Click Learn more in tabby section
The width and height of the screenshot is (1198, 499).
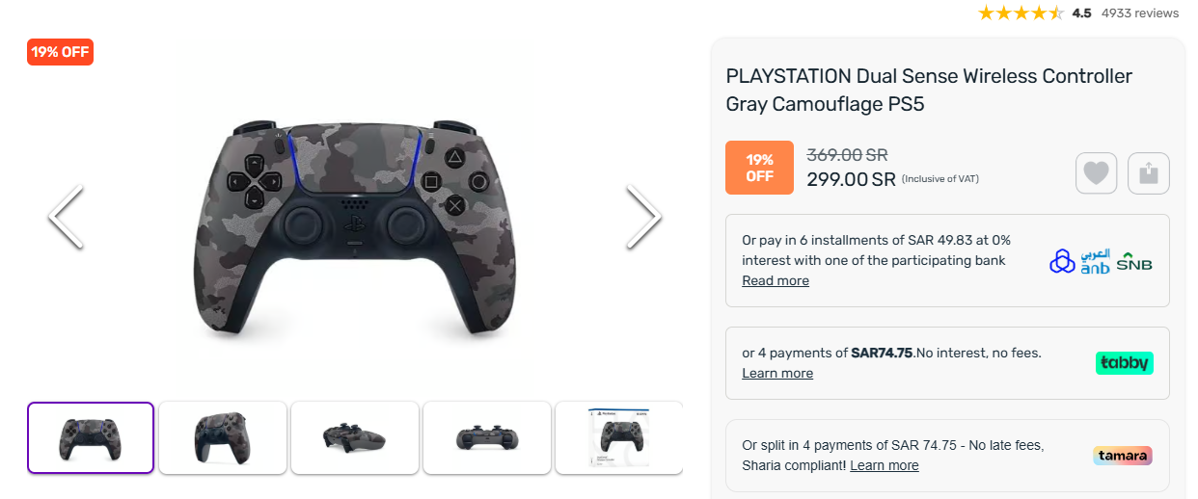777,374
